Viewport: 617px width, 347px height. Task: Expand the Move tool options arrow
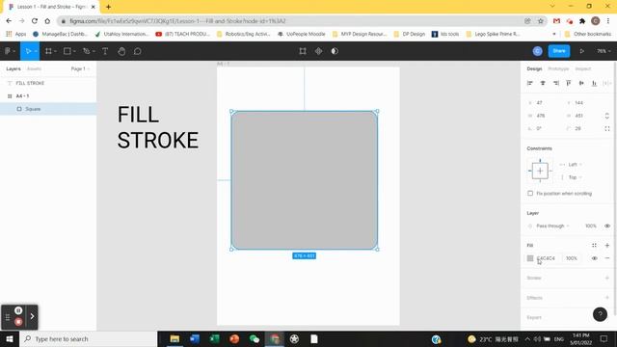(36, 51)
